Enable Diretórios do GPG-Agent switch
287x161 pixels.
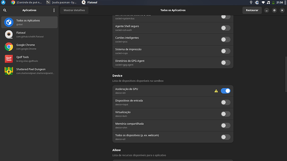coord(225,63)
